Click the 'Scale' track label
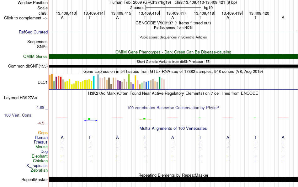The width and height of the screenshot is (298, 187). pyautogui.click(x=42, y=8)
